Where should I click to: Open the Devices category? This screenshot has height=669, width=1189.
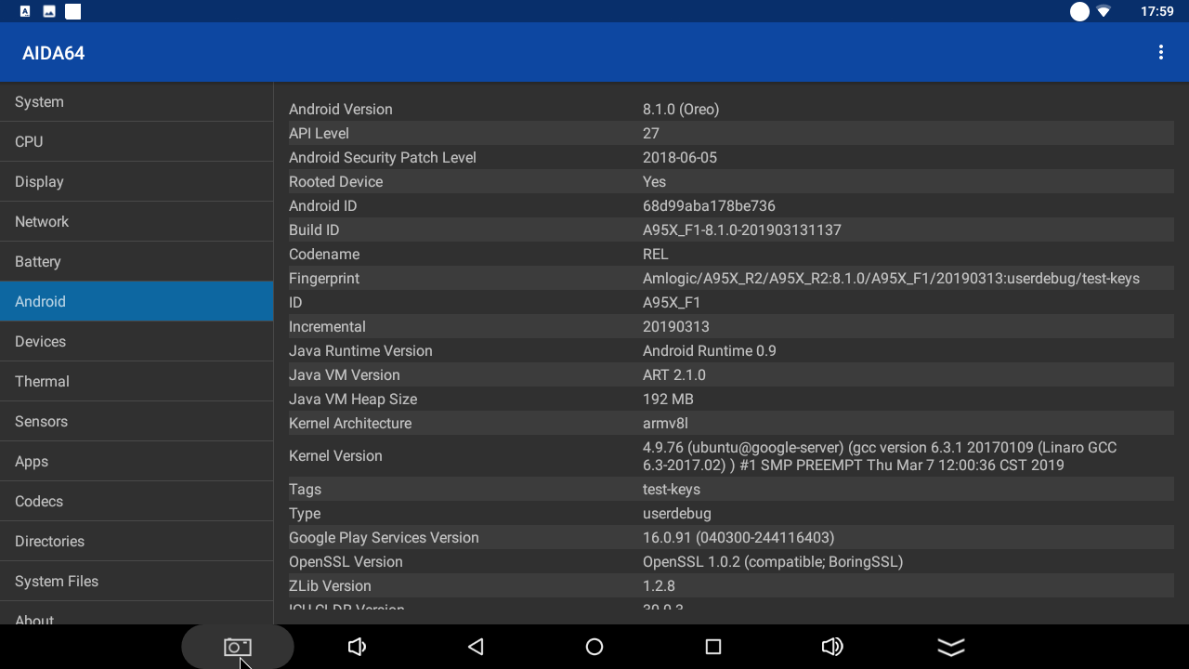coord(137,342)
